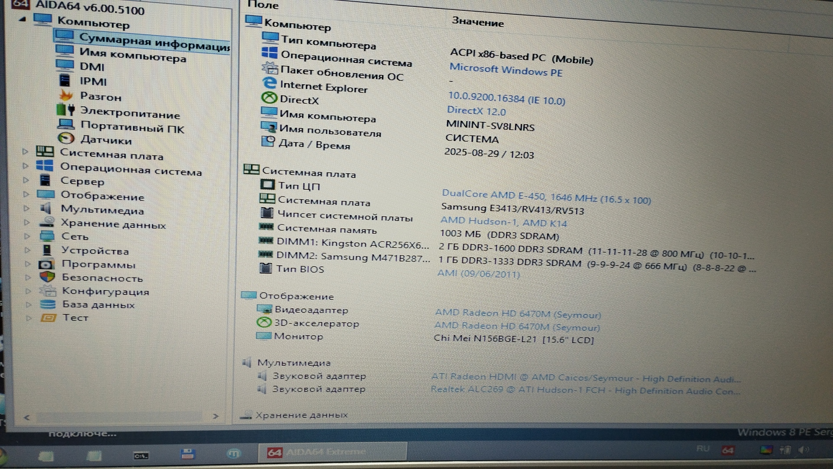Click the DMI monitor icon
This screenshot has width=833, height=469.
point(65,65)
